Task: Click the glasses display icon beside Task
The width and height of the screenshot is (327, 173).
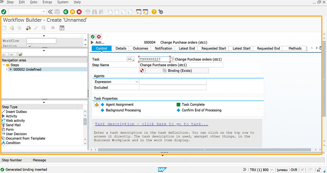Action: [130, 59]
